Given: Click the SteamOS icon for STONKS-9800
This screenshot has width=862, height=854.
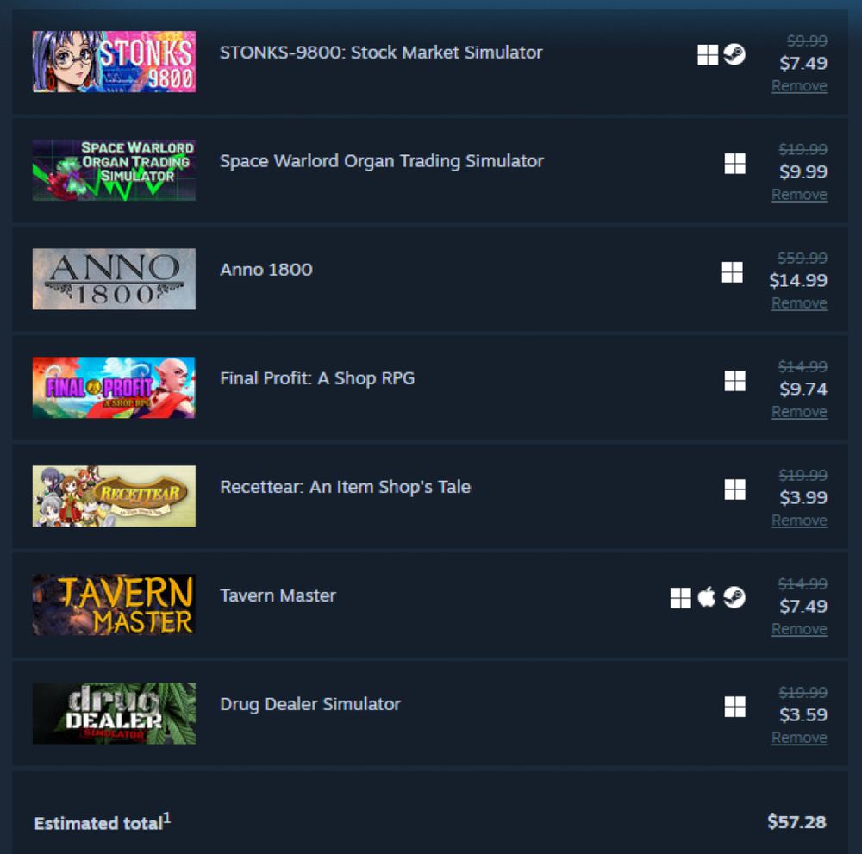Looking at the screenshot, I should click(734, 54).
